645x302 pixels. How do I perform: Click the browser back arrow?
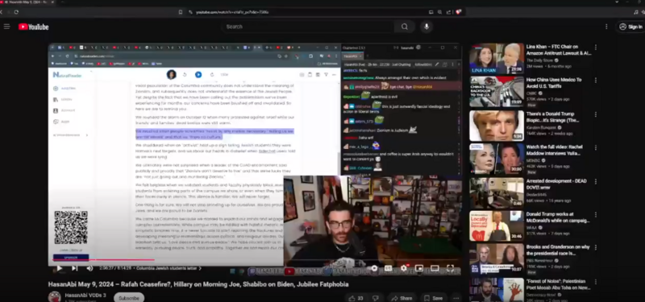point(2,12)
